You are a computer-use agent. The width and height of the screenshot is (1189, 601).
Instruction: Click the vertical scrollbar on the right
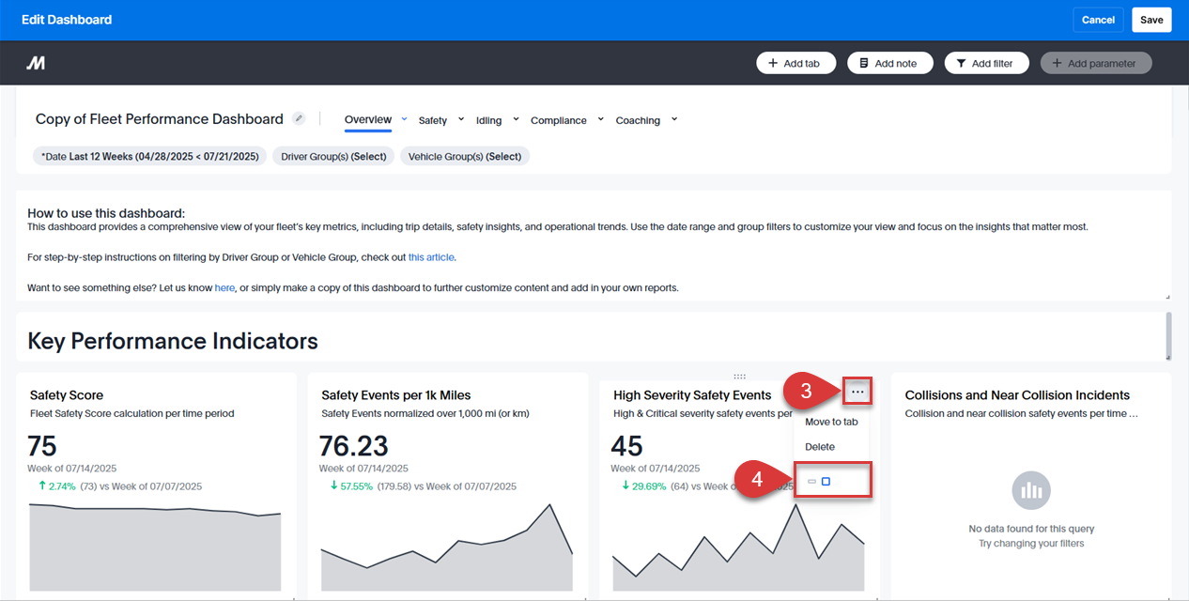click(1168, 331)
